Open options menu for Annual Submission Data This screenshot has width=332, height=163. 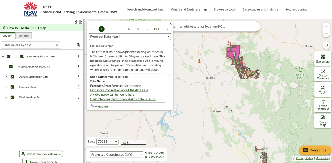pyautogui.click(x=78, y=77)
